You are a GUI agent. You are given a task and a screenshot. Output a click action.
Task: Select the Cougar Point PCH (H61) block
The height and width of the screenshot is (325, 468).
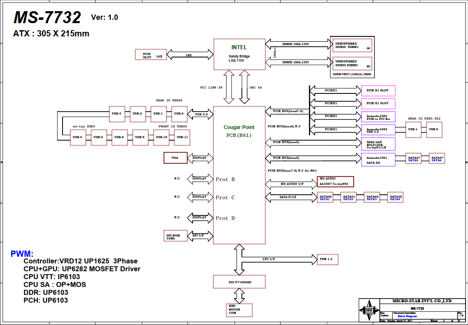point(239,175)
